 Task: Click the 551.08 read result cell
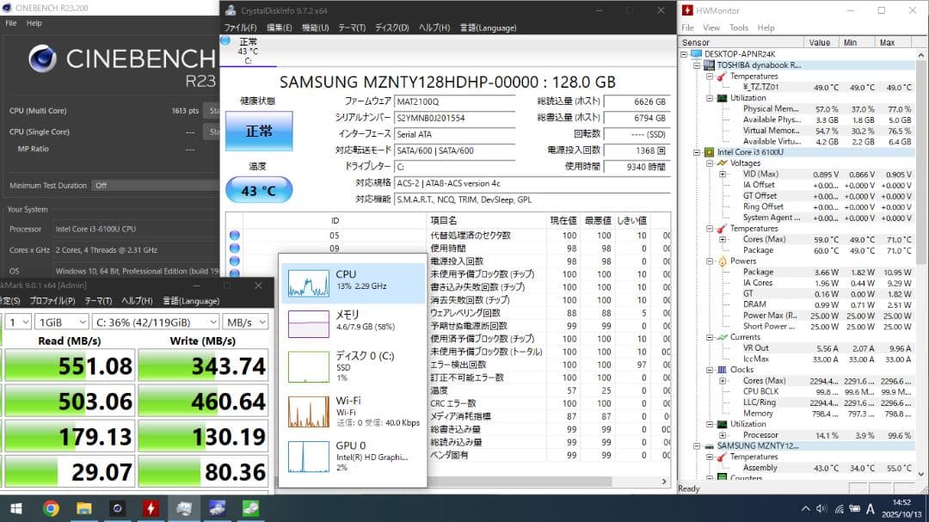70,366
